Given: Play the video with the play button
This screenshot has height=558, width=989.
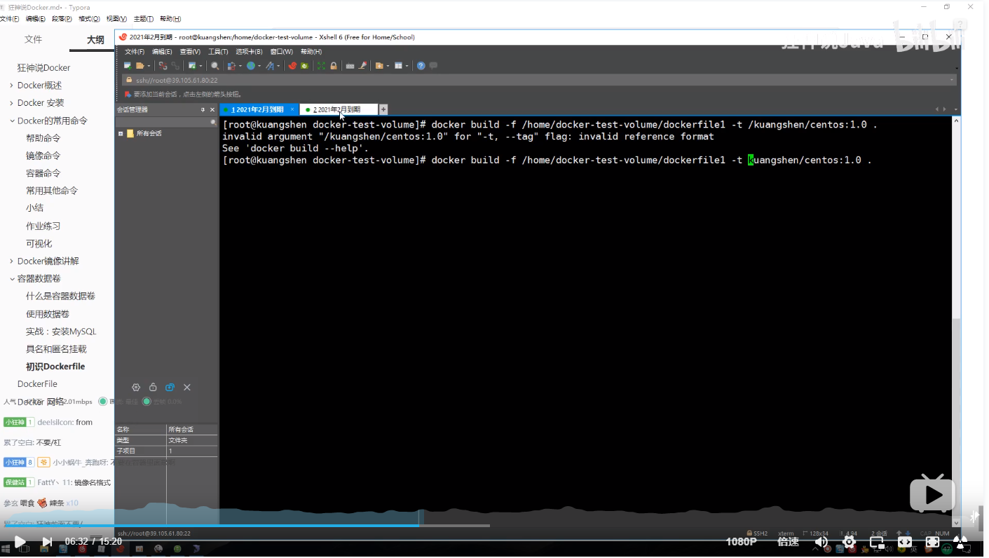Looking at the screenshot, I should (20, 542).
